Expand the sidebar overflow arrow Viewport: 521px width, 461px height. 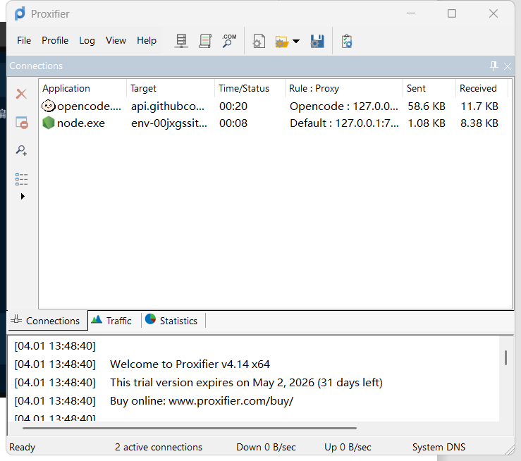point(23,196)
